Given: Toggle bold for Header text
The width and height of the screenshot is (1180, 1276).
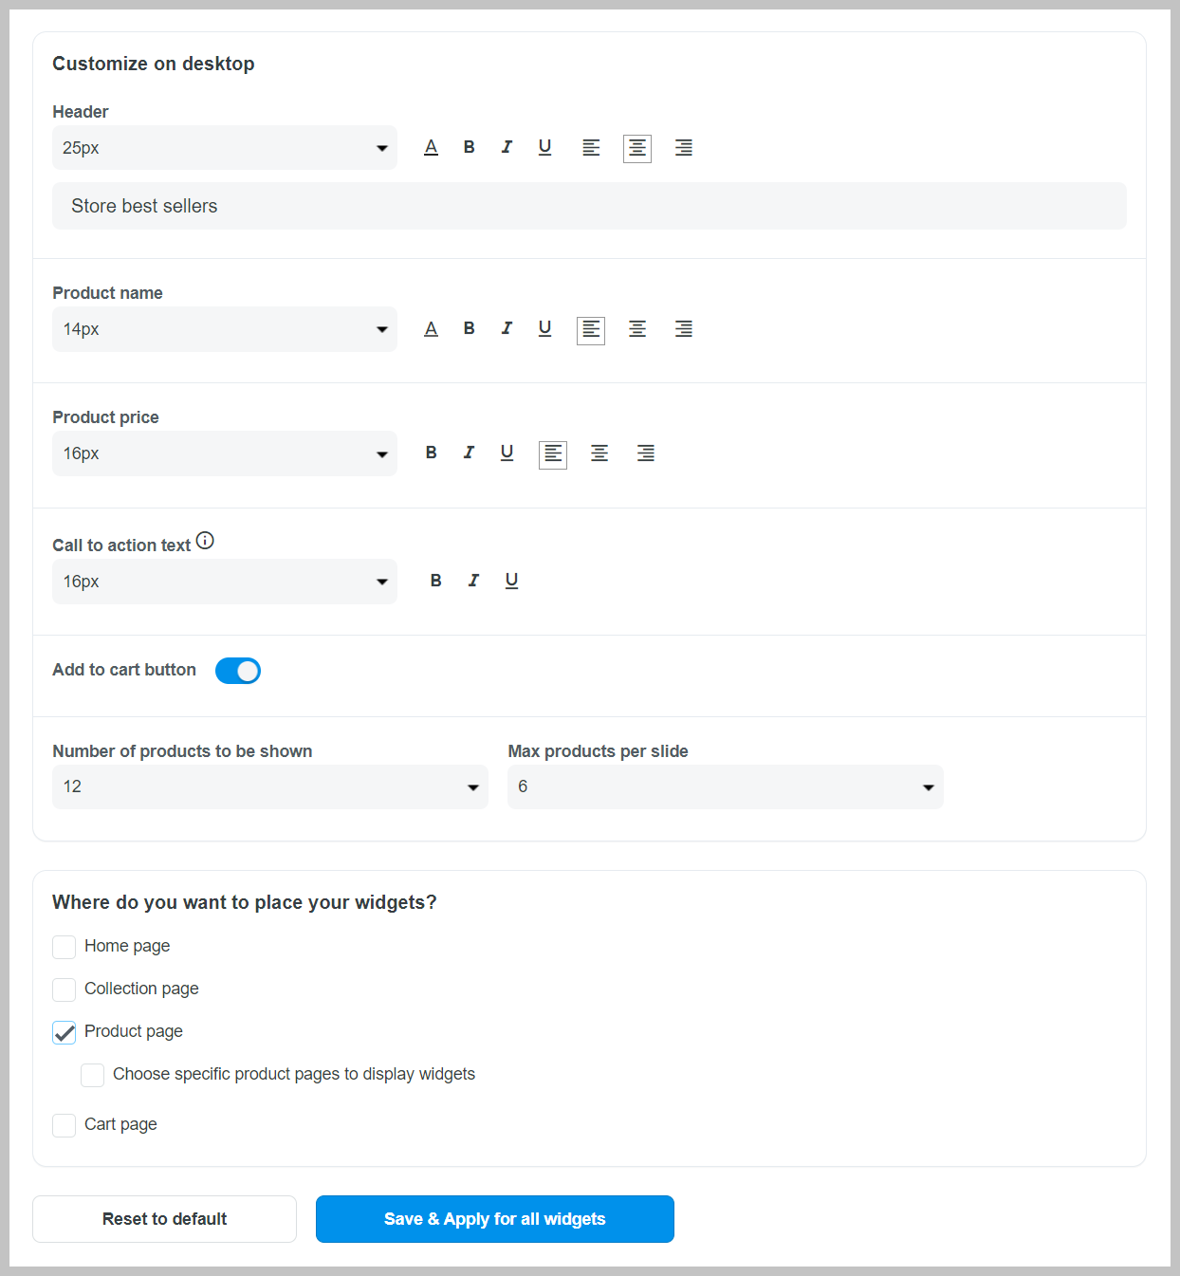Looking at the screenshot, I should click(x=469, y=147).
